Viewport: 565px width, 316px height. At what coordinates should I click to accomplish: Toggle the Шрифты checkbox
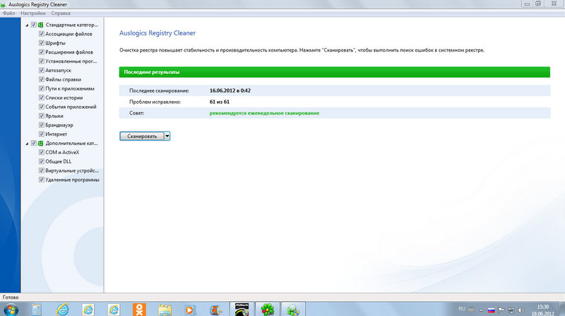42,43
